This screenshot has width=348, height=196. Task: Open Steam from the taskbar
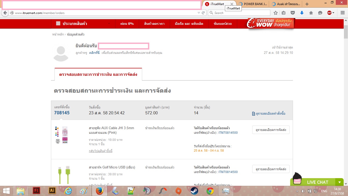click(194, 191)
